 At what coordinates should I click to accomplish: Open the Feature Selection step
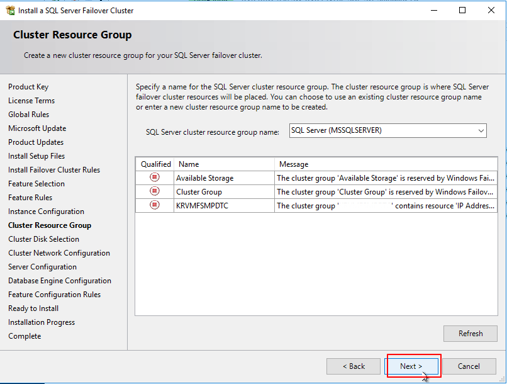point(36,184)
